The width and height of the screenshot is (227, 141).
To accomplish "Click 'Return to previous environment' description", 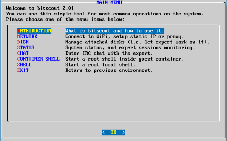I will click(109, 70).
